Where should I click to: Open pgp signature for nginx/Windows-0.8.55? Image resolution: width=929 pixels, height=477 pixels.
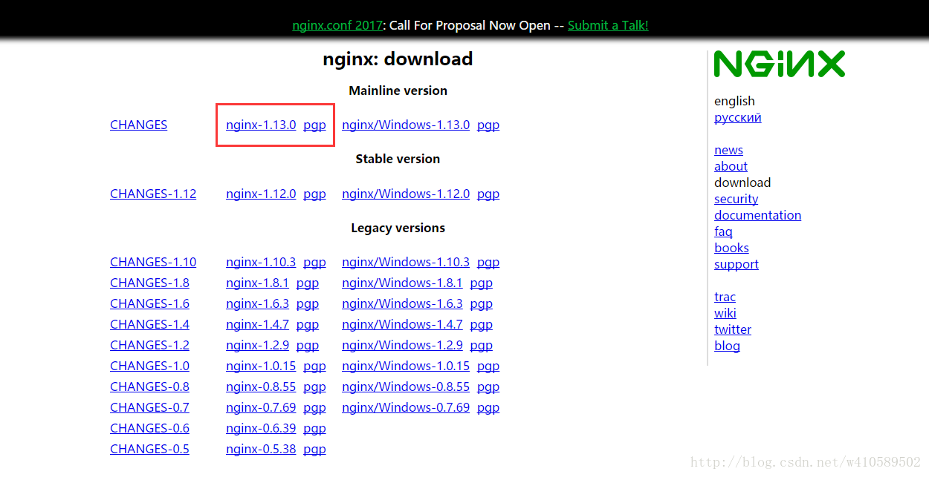(488, 387)
